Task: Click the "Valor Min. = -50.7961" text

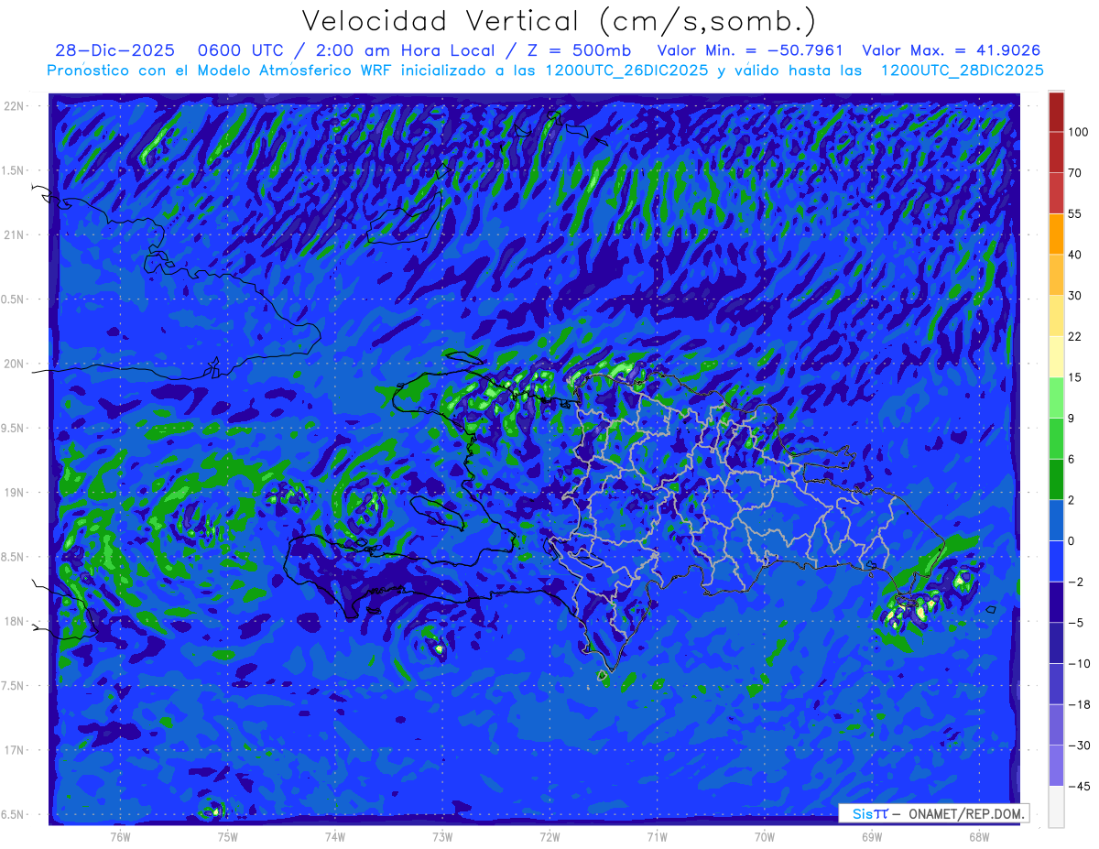Action: (x=750, y=50)
